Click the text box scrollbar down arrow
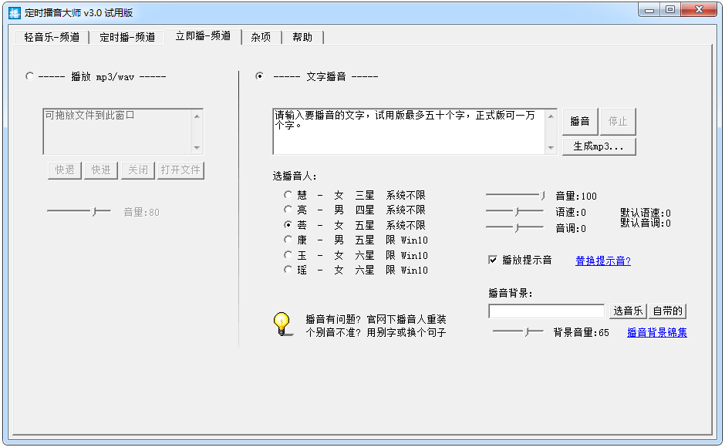The image size is (725, 447). (551, 148)
